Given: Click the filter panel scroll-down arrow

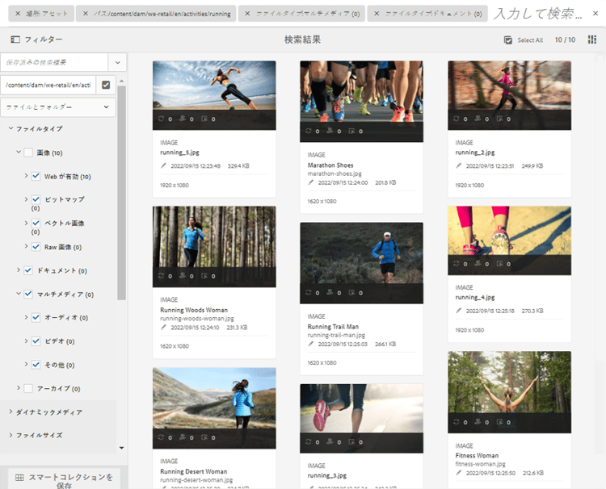Looking at the screenshot, I should (x=122, y=448).
